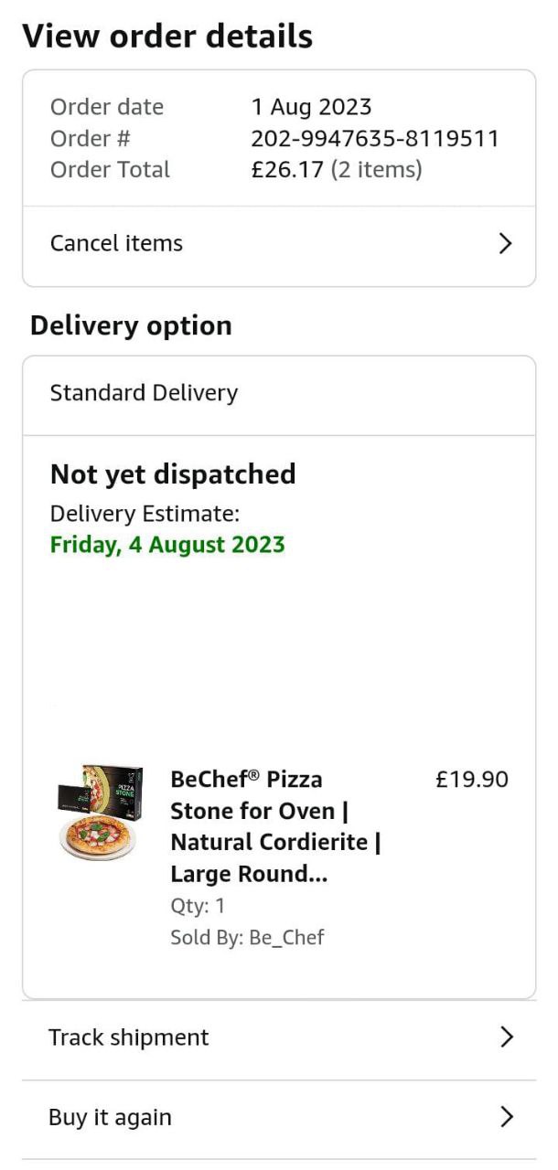Tap the £19.90 item price
Viewport: 558px width, 1170px height.
tap(471, 780)
